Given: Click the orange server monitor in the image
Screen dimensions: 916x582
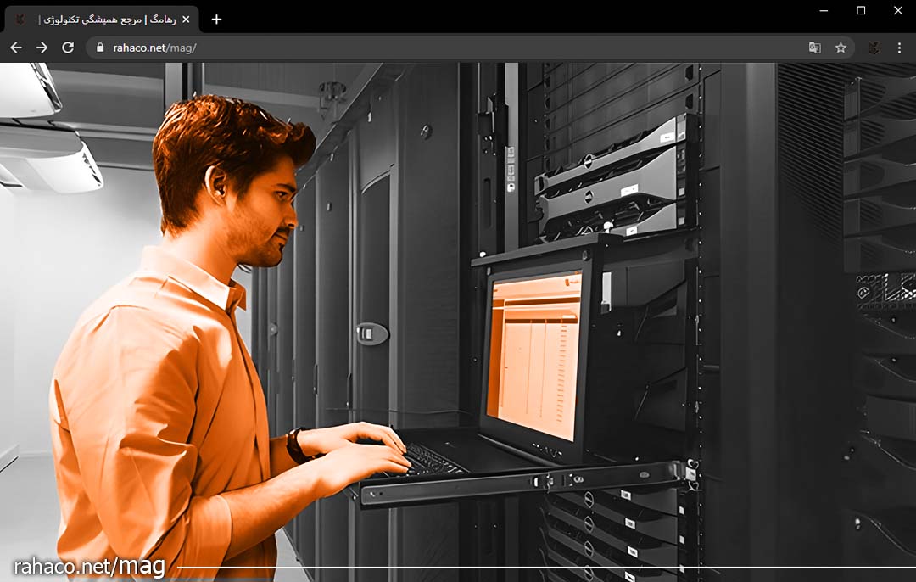Looking at the screenshot, I should tap(534, 356).
